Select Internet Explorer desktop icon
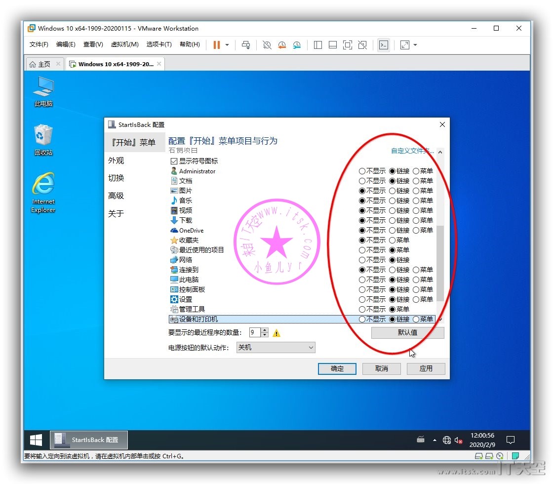The image size is (554, 484). (43, 193)
